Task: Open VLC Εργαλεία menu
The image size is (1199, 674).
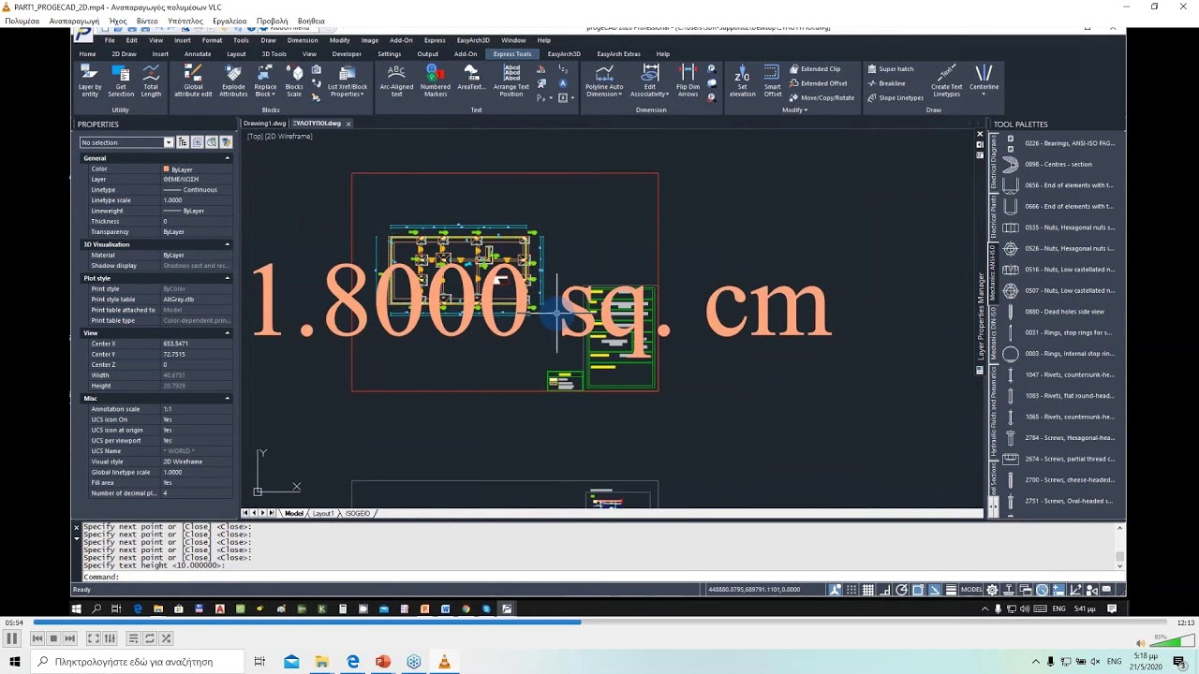Action: [x=229, y=21]
